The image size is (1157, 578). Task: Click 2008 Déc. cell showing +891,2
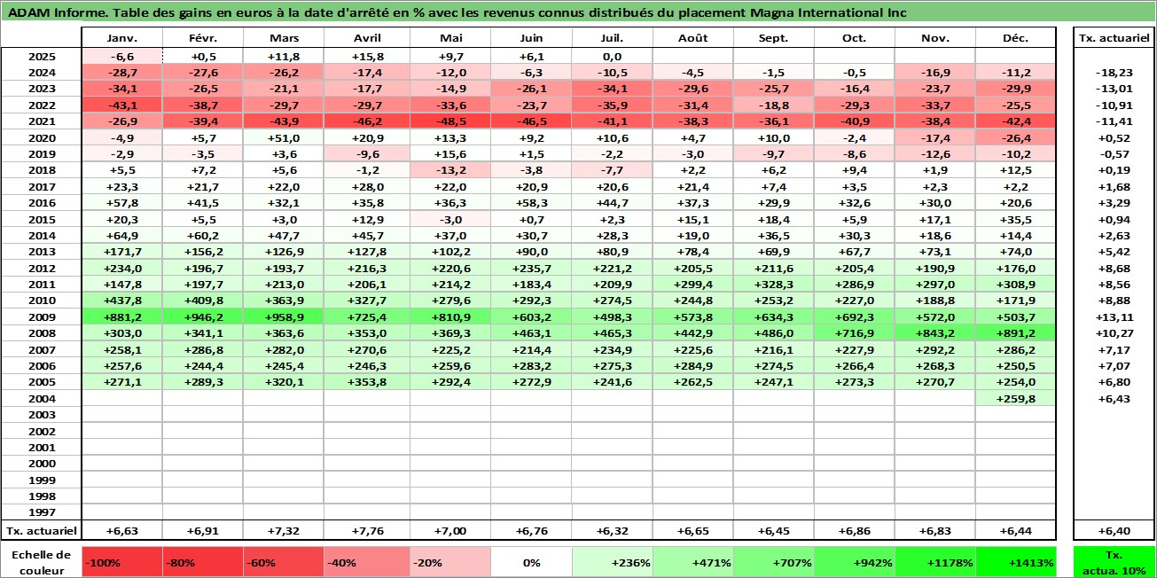[1016, 333]
